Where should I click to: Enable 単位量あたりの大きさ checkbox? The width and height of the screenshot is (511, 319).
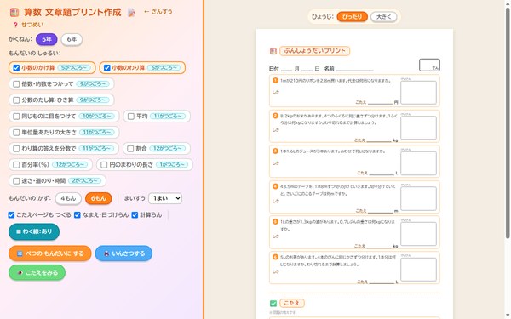pyautogui.click(x=16, y=133)
